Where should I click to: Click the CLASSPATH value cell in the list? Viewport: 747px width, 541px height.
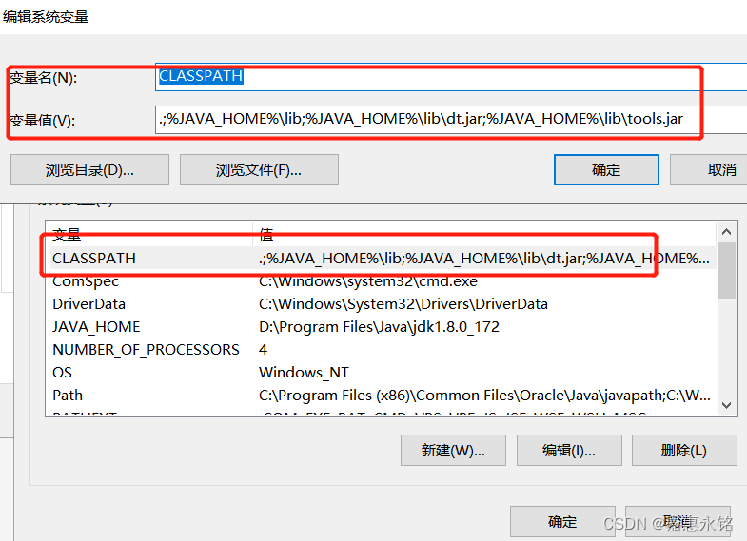coord(484,259)
